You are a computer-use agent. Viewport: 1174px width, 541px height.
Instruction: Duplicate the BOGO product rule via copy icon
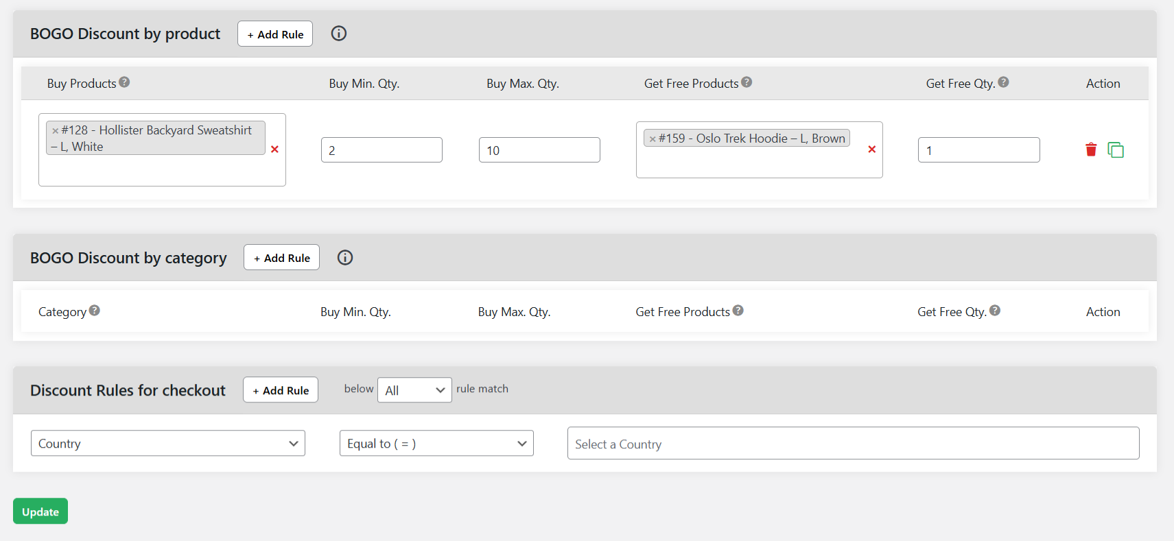[x=1116, y=149]
